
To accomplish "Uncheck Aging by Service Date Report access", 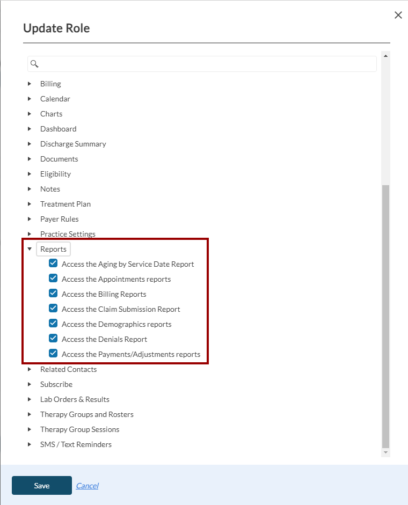I will (53, 263).
